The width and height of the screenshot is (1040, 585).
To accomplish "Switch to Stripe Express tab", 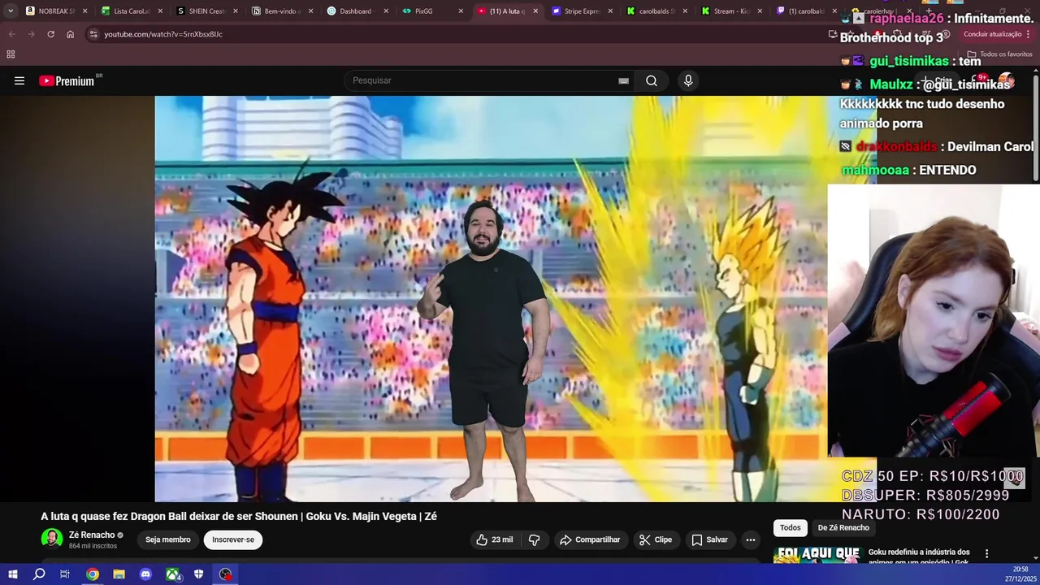I will point(582,11).
